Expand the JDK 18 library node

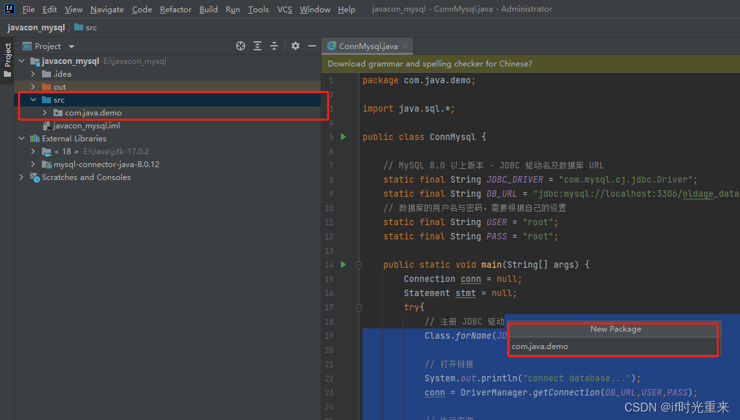(x=33, y=152)
